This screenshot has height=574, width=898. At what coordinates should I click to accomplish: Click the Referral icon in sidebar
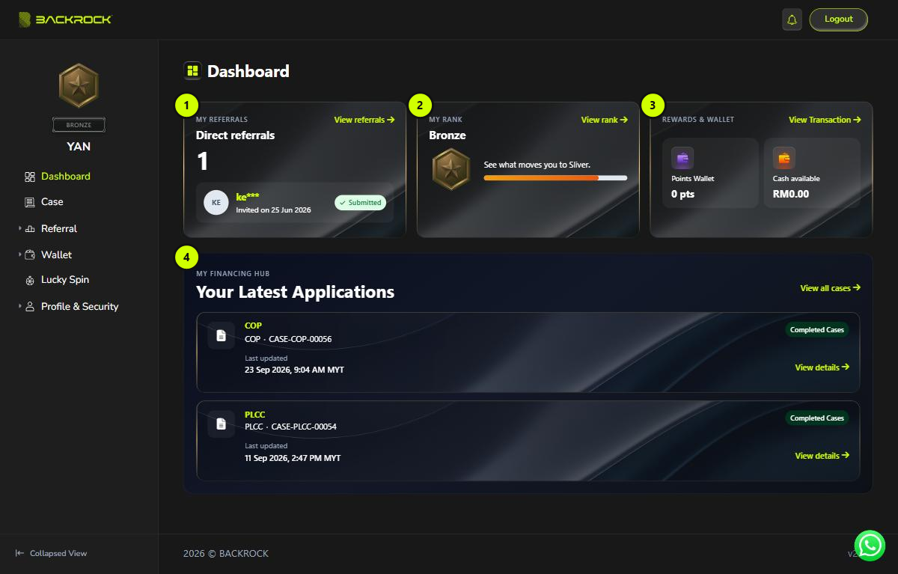coord(30,229)
